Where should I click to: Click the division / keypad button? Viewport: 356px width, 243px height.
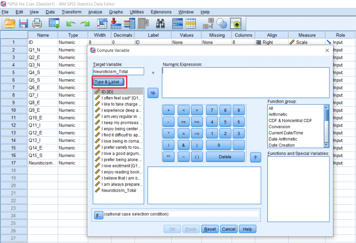click(169, 145)
